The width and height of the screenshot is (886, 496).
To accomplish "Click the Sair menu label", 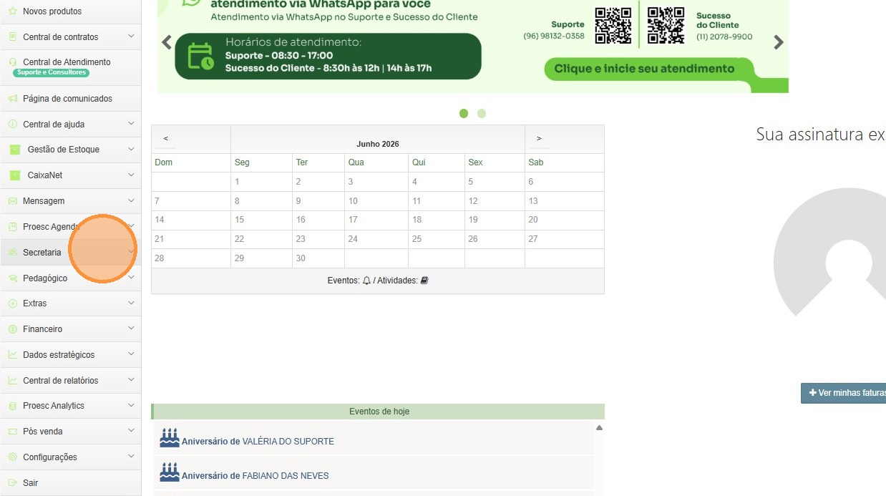I will pyautogui.click(x=31, y=483).
